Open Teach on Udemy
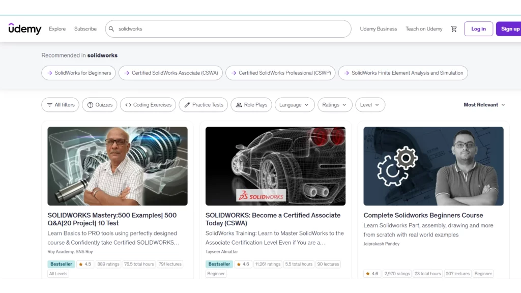521x293 pixels. coord(424,29)
